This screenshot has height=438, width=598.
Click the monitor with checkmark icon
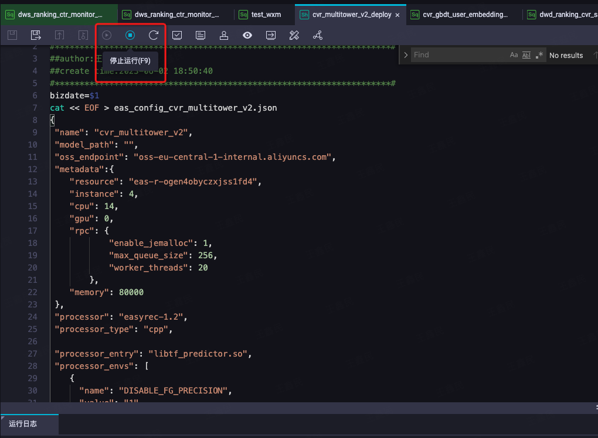point(177,35)
